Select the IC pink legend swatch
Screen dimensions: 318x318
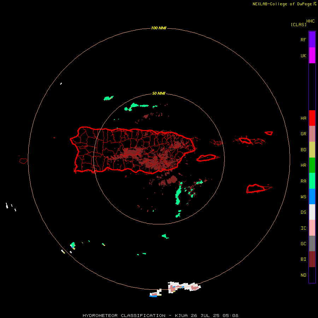click(312, 228)
